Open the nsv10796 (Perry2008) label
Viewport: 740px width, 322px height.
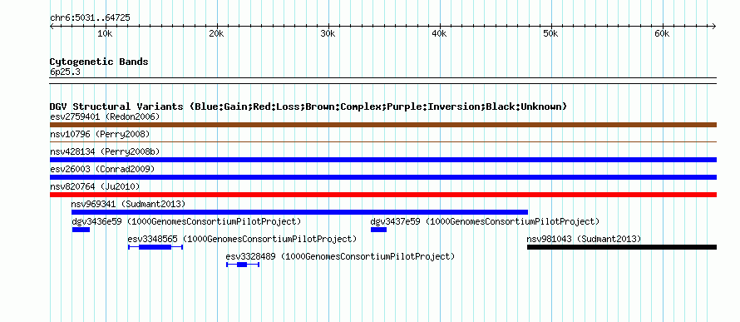tap(100, 135)
